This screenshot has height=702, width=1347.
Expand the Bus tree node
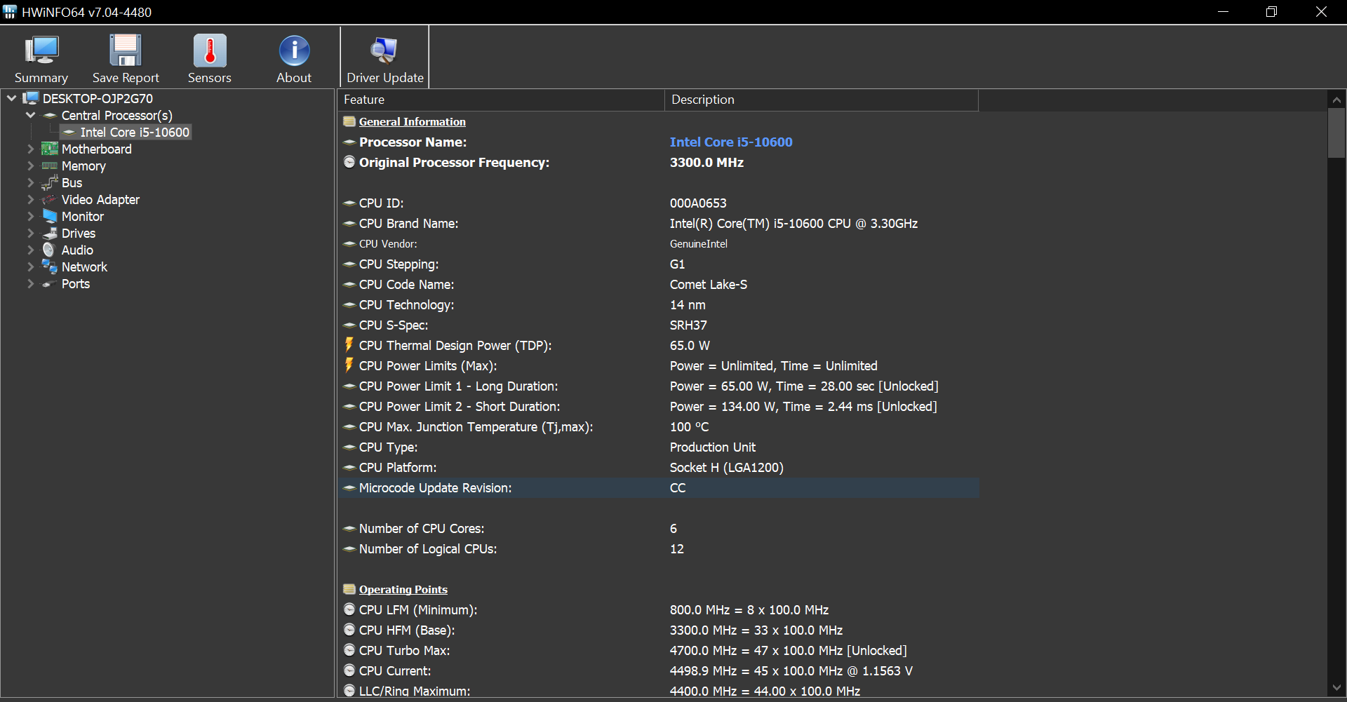tap(30, 182)
